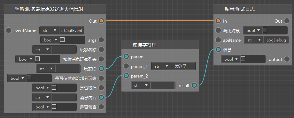Image resolution: width=294 pixels, height=118 pixels.
Task: Toggle the args bool checkbox
Action: coord(62,40)
